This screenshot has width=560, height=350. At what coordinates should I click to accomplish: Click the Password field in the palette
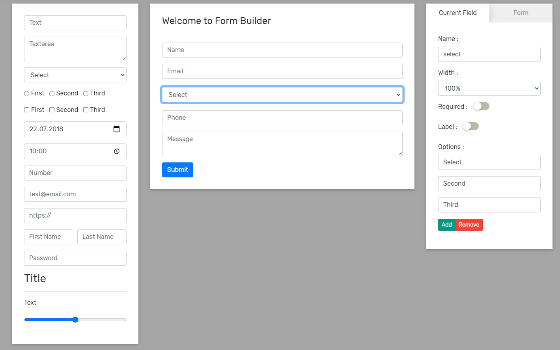coord(75,258)
